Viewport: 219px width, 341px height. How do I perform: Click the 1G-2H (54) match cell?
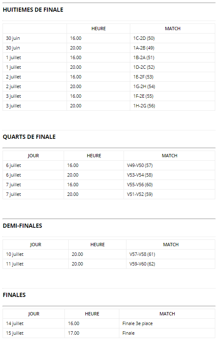[173, 86]
